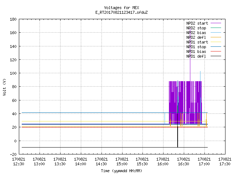
Task: Click the y-axis tick value 140
Action: click(x=13, y=46)
